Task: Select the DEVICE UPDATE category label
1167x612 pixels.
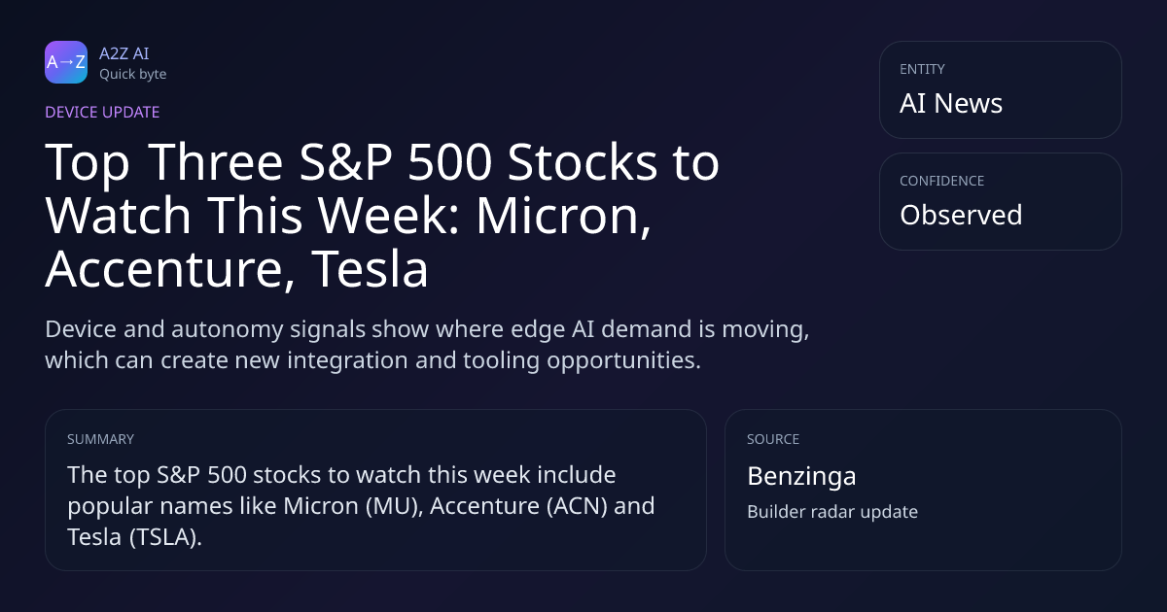Action: 102,112
